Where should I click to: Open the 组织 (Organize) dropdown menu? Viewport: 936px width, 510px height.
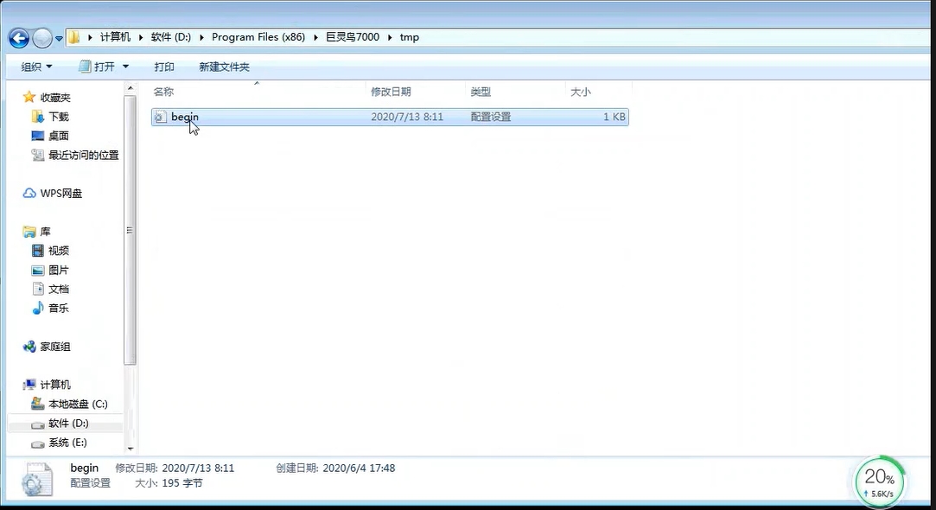36,67
